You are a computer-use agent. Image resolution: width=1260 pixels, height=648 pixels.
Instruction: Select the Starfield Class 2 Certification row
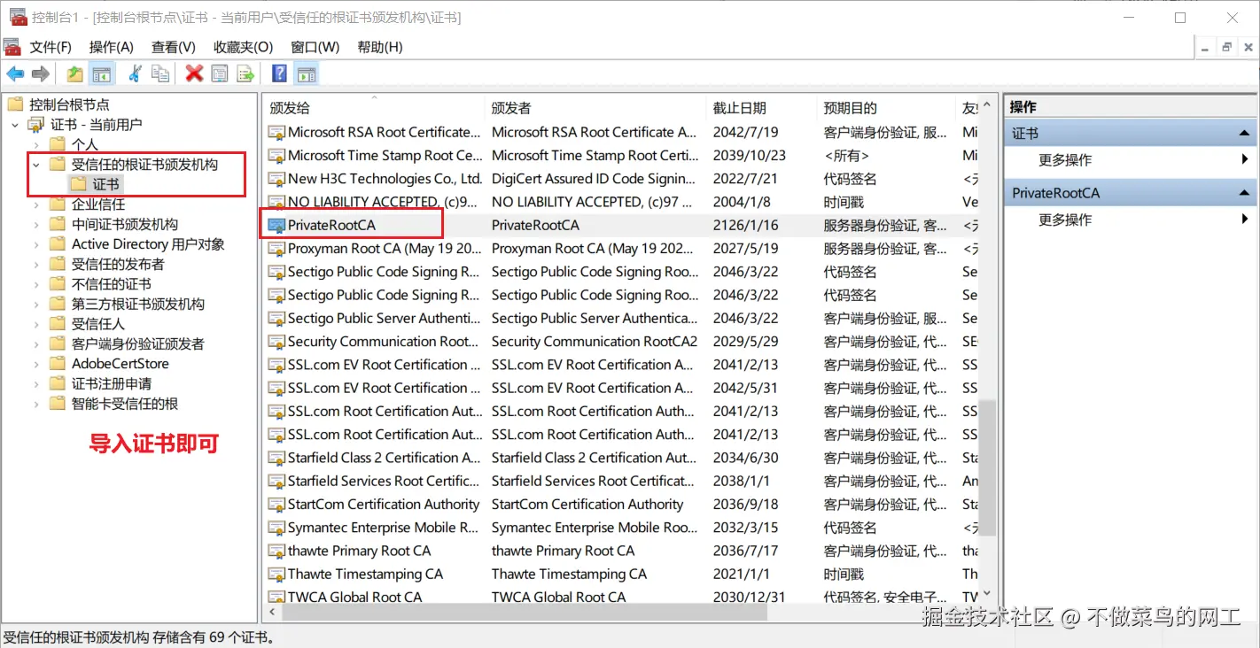pos(623,458)
